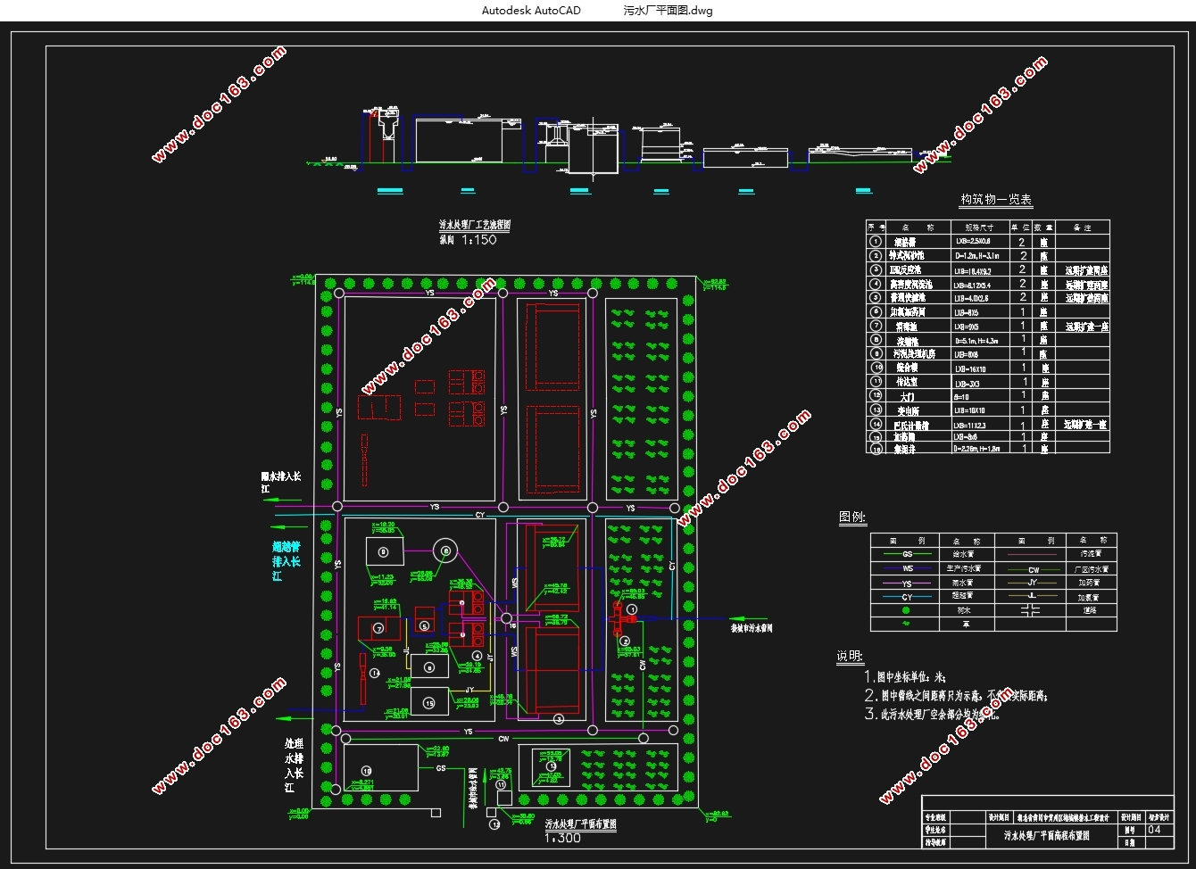Click structure marker 15 in the site plan
This screenshot has height=869, width=1196.
[430, 704]
